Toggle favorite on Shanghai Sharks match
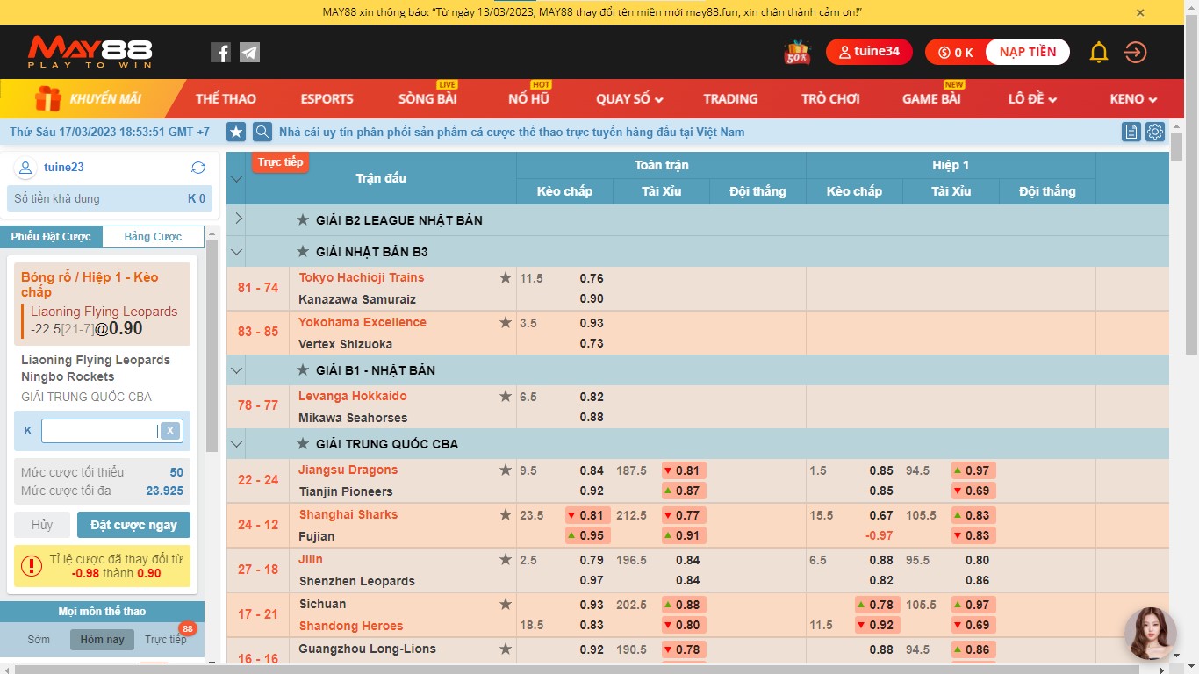The width and height of the screenshot is (1199, 674). [505, 515]
